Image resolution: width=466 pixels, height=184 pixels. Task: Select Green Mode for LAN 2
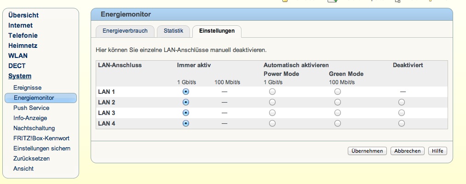click(338, 102)
